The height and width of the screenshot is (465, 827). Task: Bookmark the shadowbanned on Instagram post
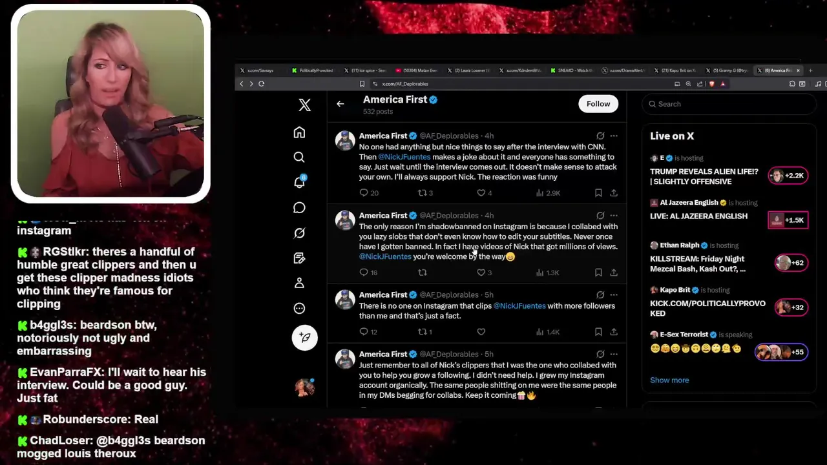click(598, 273)
